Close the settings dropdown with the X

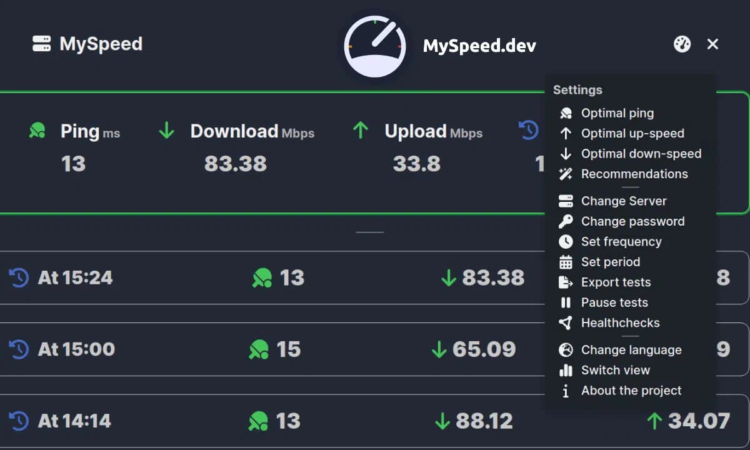pos(712,44)
